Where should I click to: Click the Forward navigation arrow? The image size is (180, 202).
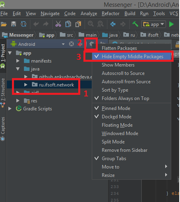(x=123, y=24)
